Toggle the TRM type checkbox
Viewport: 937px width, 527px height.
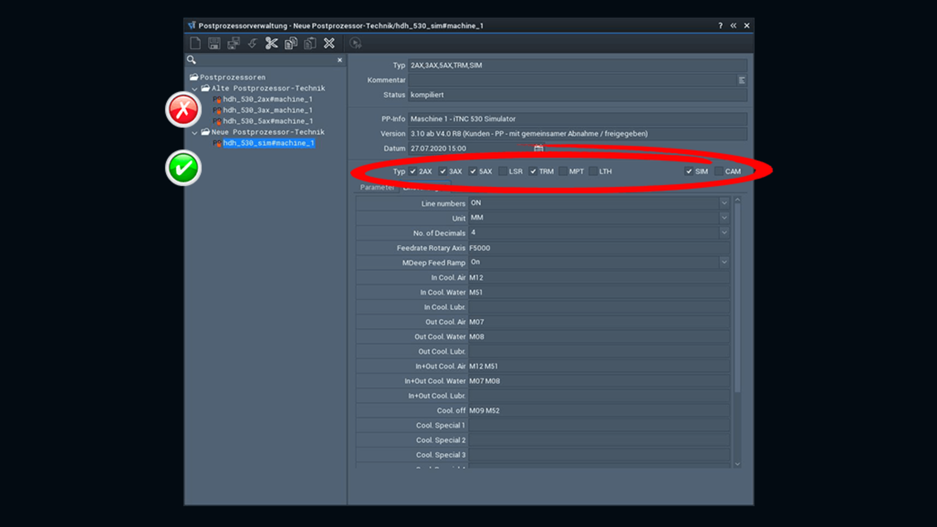point(533,172)
